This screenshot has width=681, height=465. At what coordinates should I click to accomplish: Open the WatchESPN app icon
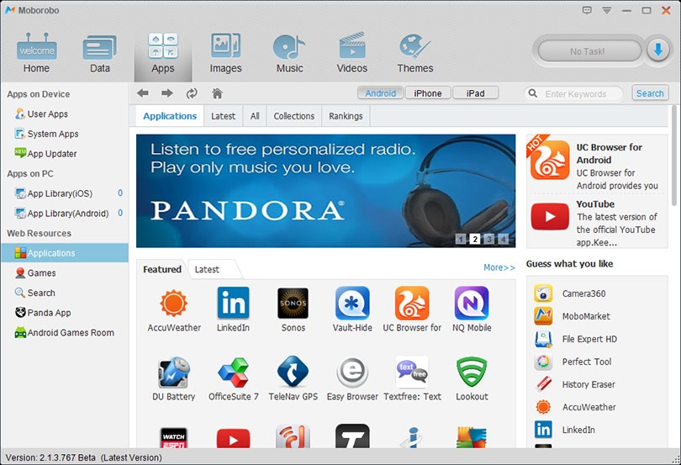click(174, 436)
